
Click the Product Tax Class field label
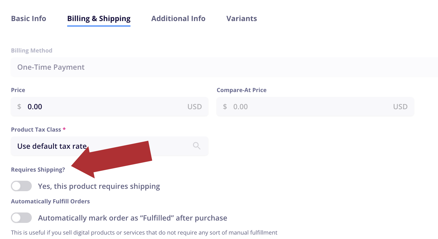pos(36,130)
